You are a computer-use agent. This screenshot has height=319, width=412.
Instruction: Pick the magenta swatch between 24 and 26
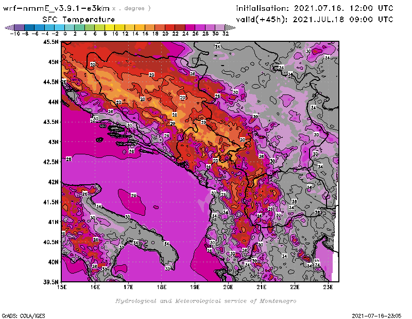[190, 28]
